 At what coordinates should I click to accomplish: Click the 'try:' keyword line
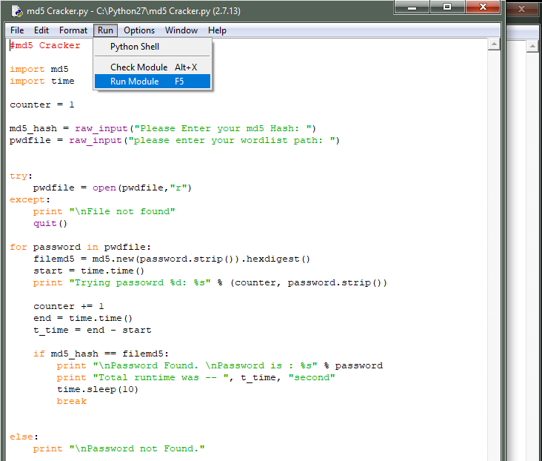[x=21, y=176]
